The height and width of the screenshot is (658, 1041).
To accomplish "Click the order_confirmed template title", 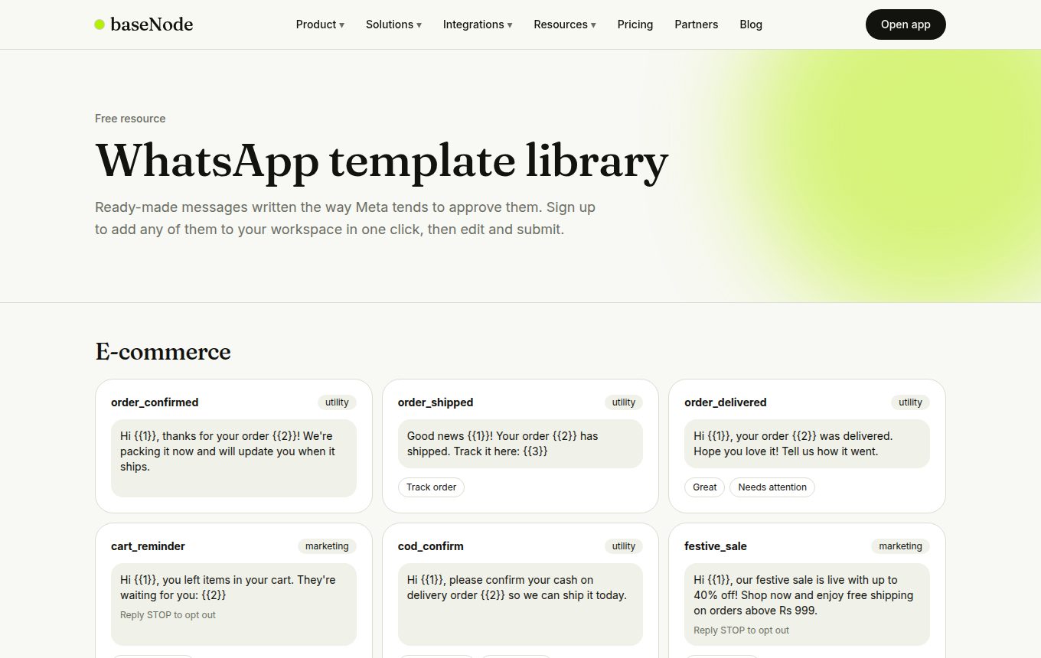I will click(155, 402).
